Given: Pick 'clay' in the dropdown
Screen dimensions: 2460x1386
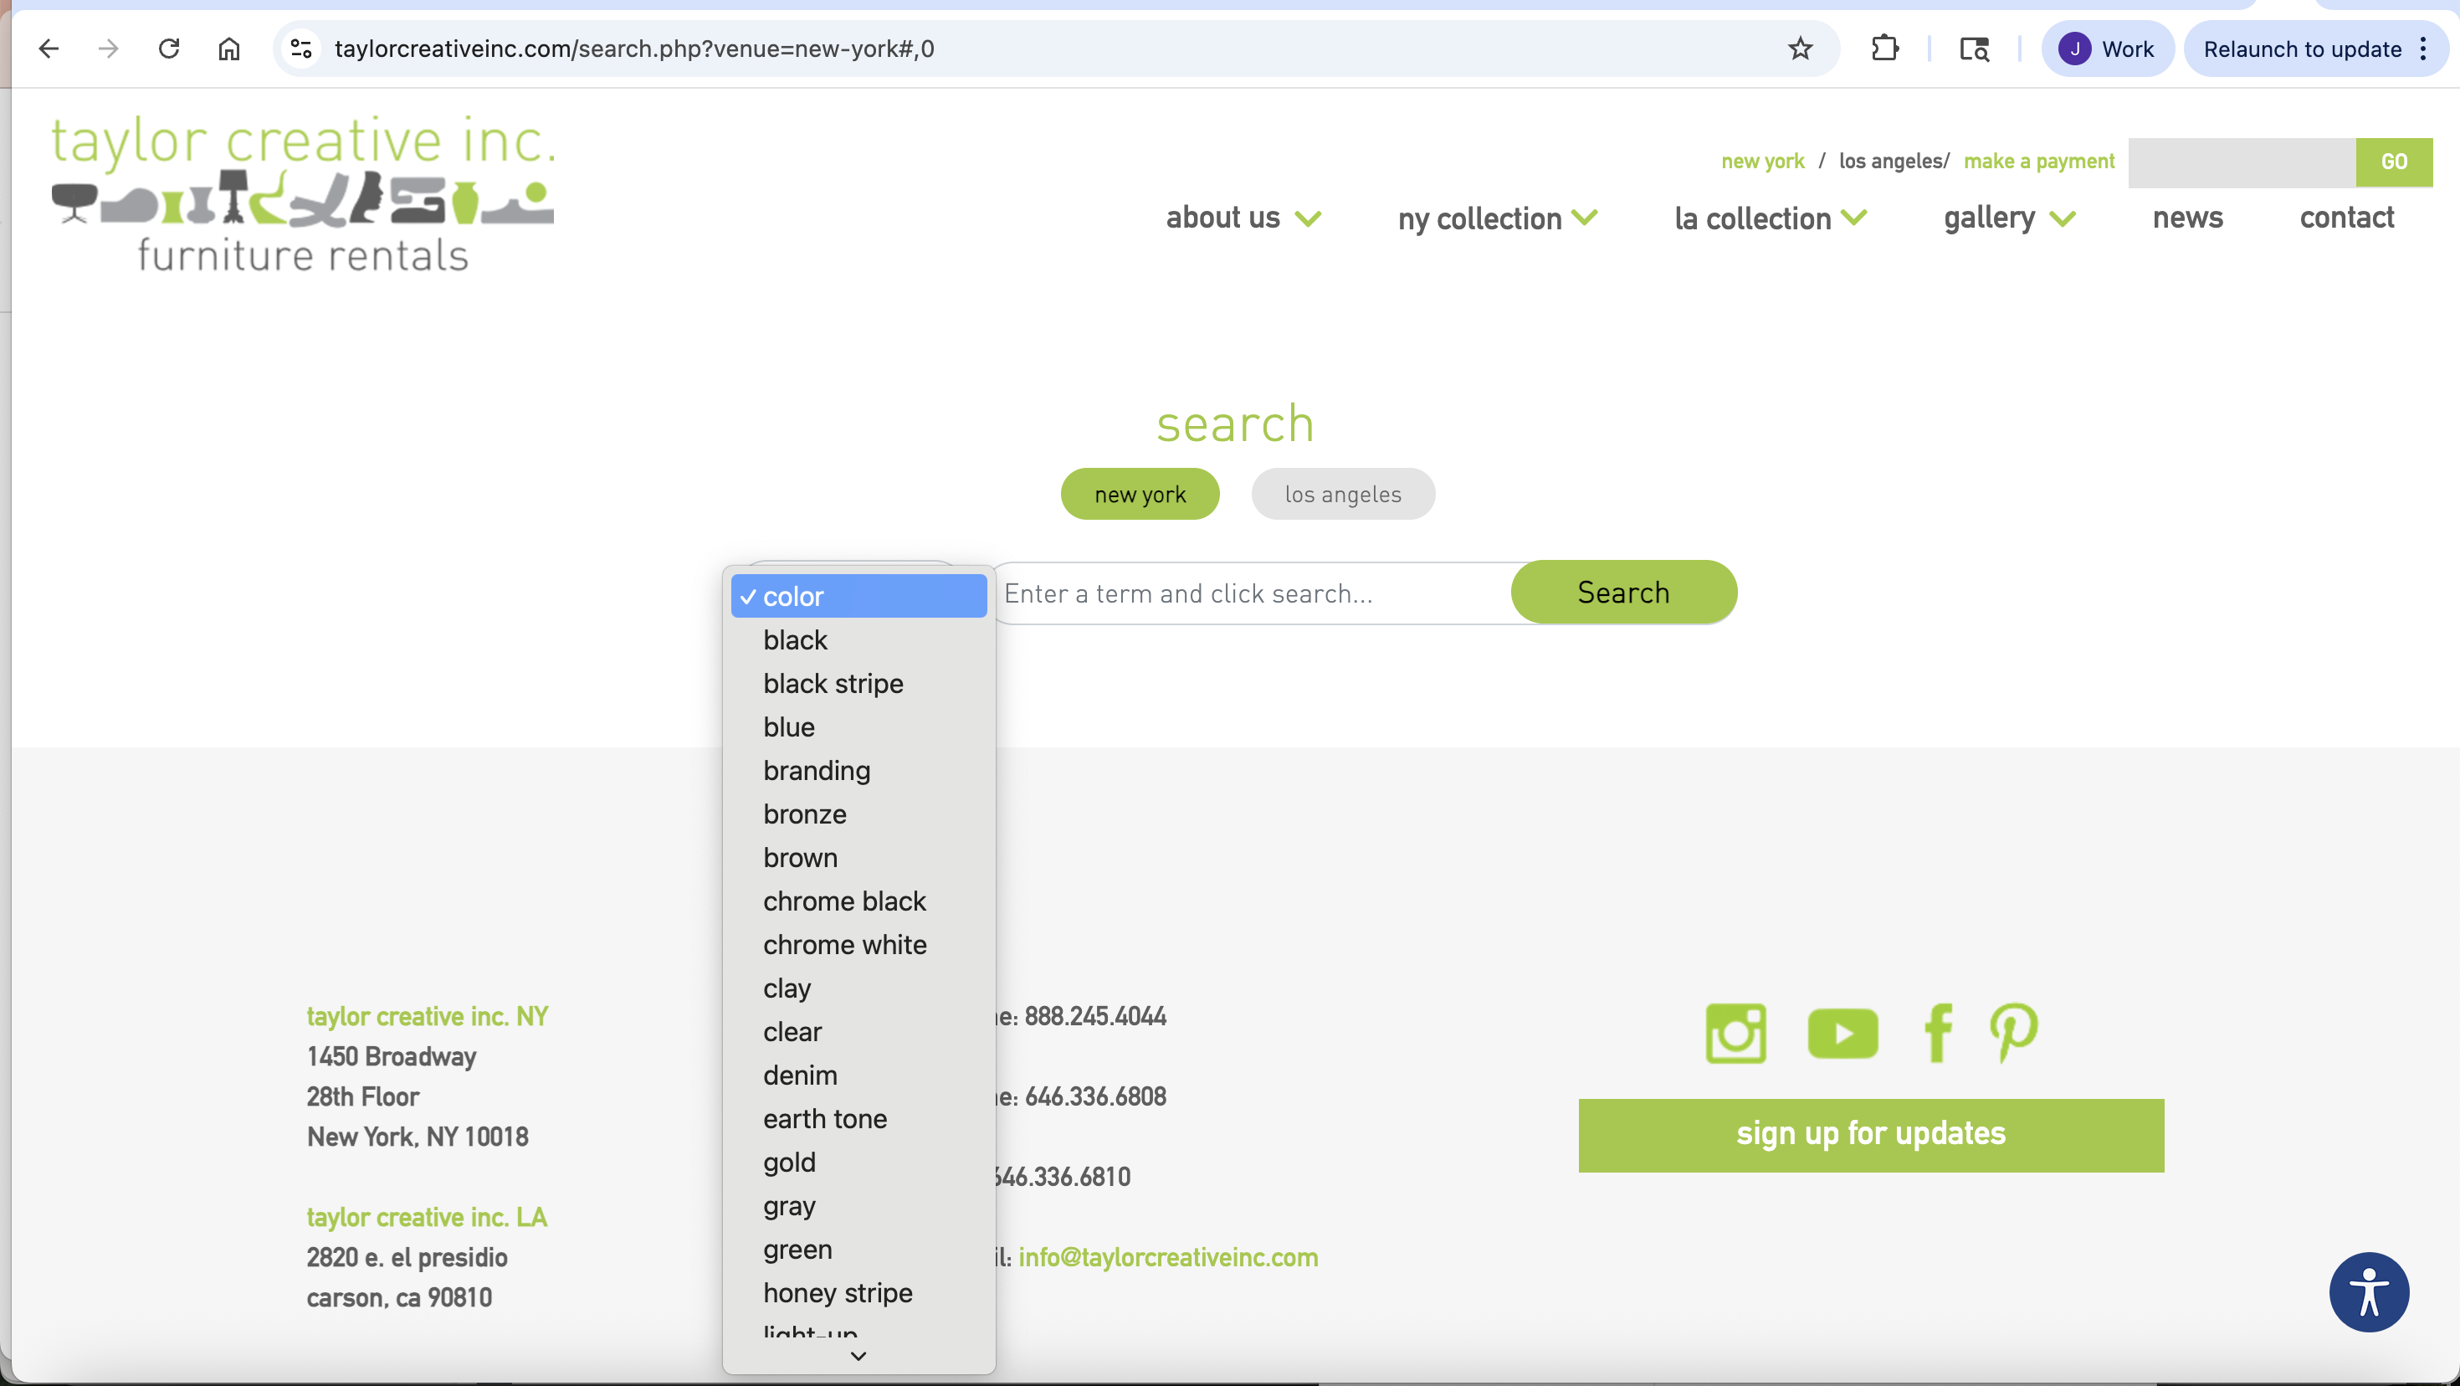Looking at the screenshot, I should (x=858, y=988).
